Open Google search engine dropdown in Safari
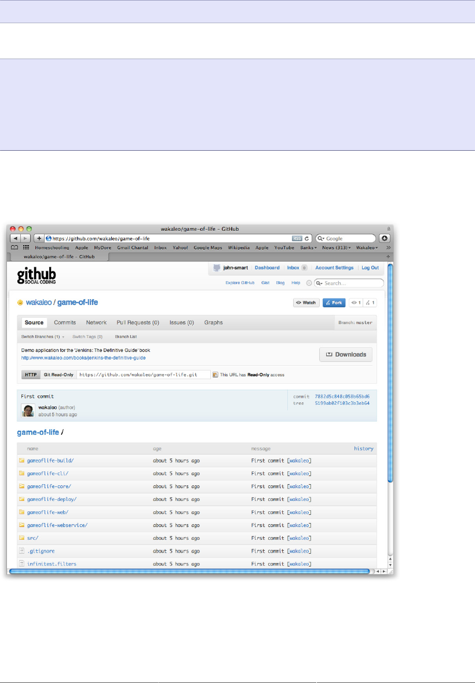Image resolution: width=475 pixels, height=683 pixels. coord(320,238)
